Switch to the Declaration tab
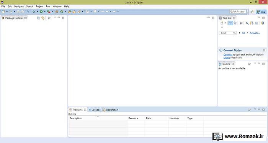 tap(110, 110)
